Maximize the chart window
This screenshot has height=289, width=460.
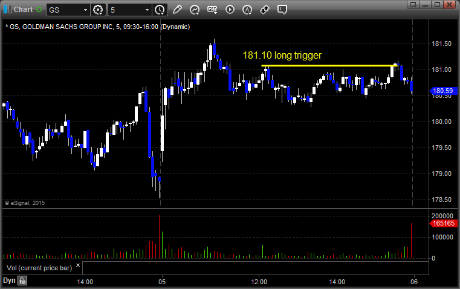tap(437, 4)
